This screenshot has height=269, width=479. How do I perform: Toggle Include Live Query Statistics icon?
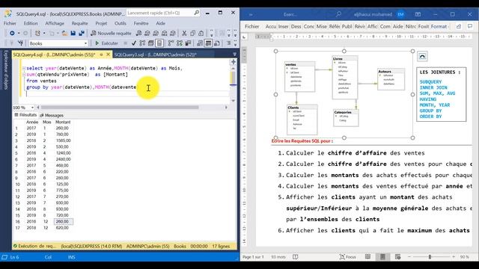180,43
